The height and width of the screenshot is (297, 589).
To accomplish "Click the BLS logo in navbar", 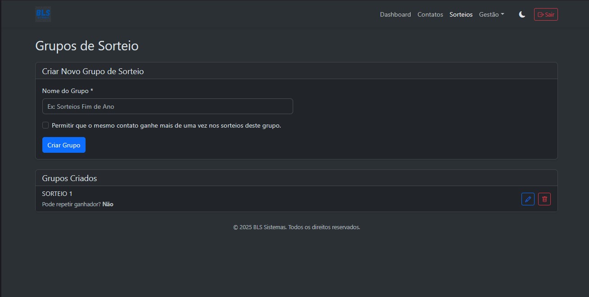I will (43, 14).
